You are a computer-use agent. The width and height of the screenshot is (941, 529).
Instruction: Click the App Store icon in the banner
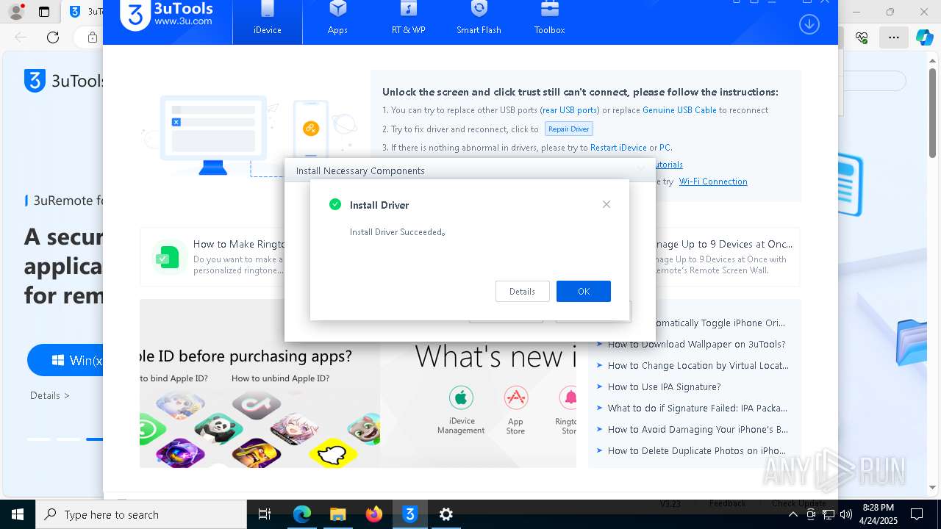tap(516, 397)
